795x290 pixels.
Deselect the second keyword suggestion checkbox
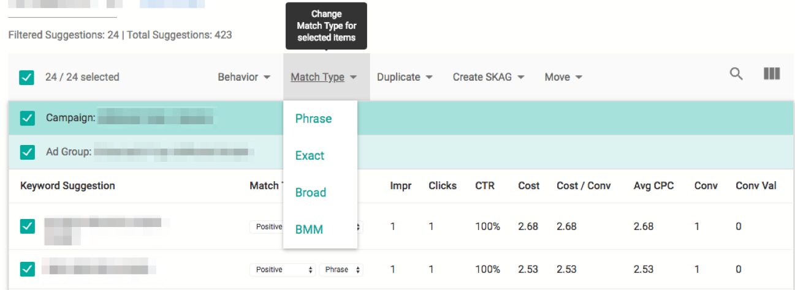click(x=27, y=269)
